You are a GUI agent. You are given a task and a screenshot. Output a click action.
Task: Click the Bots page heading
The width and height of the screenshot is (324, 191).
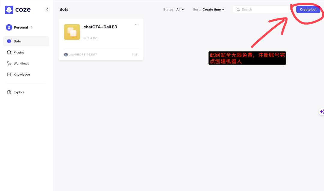coord(64,10)
